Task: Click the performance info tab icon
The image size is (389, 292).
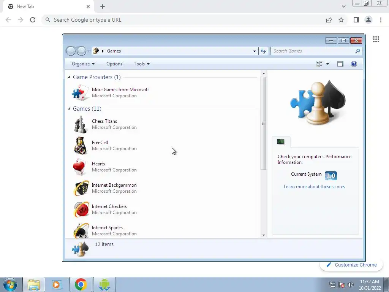Action: click(281, 141)
